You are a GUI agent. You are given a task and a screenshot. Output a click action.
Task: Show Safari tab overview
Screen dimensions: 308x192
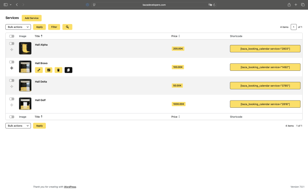303,5
